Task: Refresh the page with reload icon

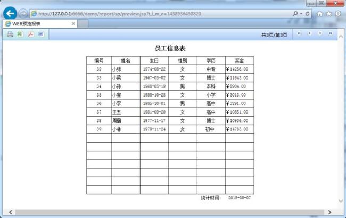Action: click(307, 14)
